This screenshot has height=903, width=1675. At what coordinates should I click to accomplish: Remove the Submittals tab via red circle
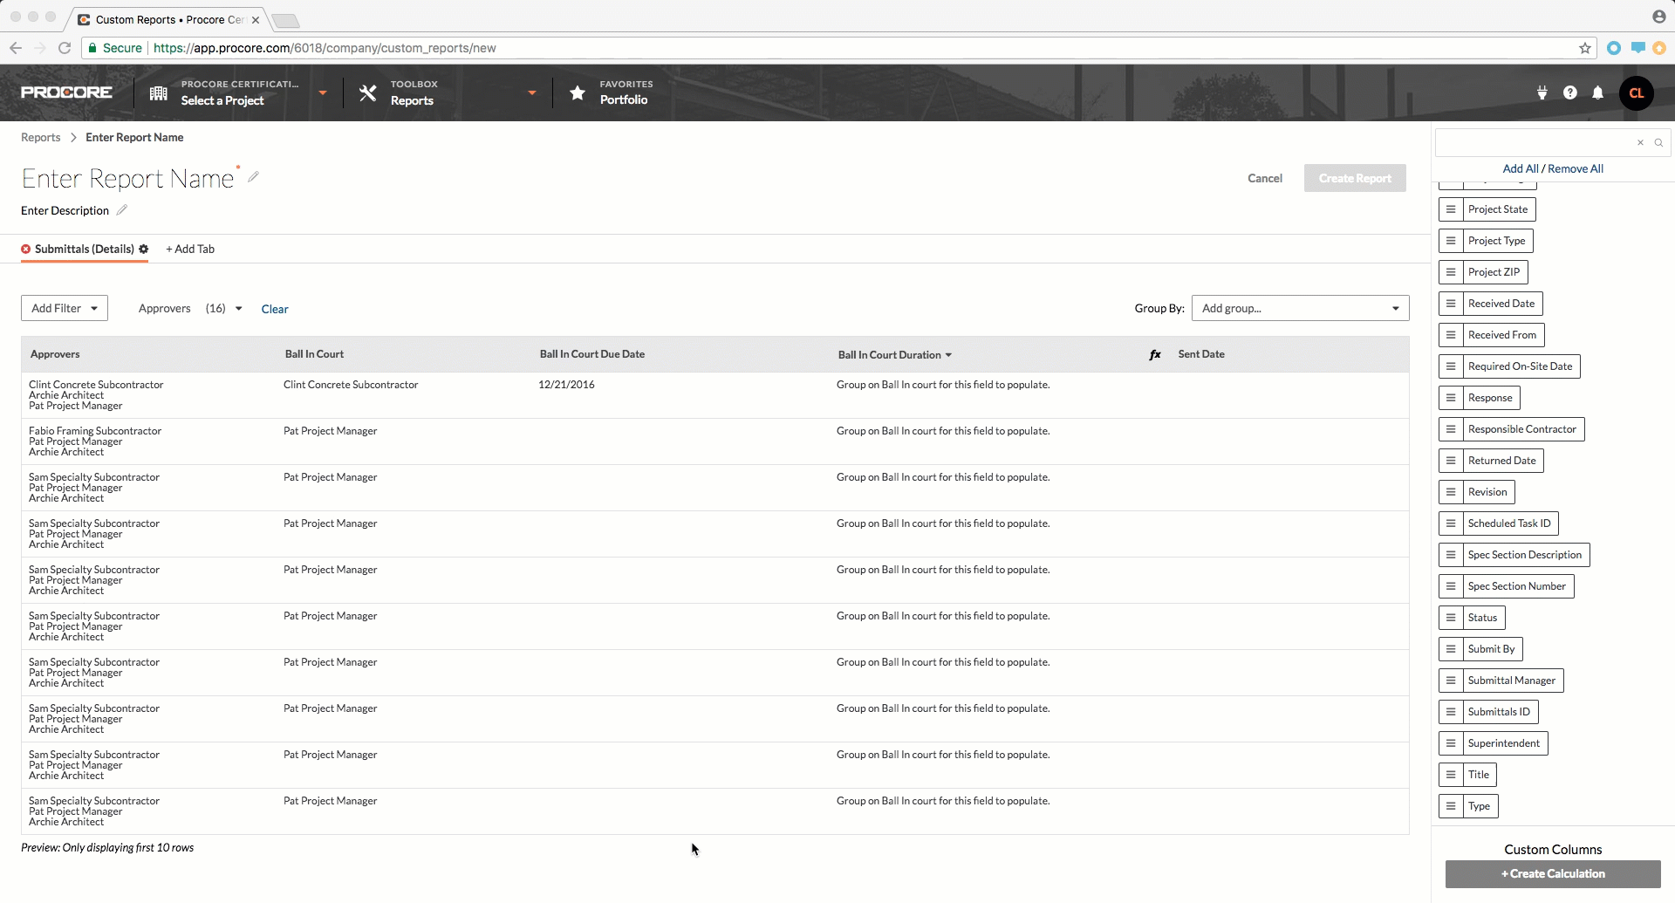(x=26, y=250)
